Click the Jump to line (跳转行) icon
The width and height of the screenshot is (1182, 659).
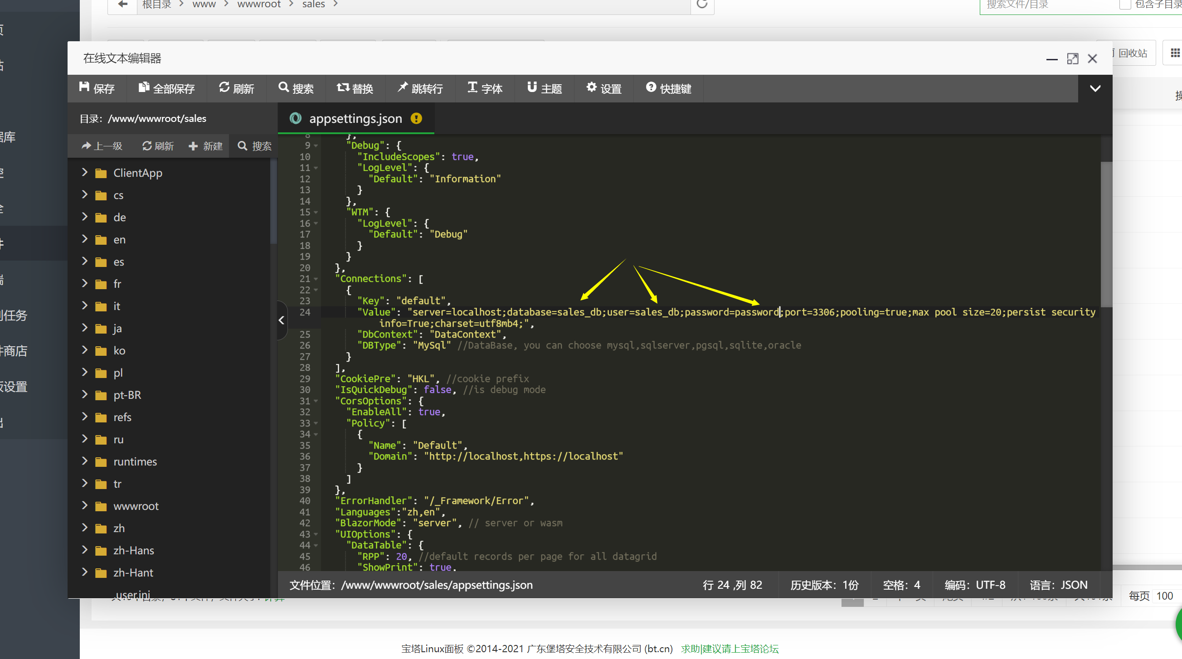pyautogui.click(x=403, y=87)
